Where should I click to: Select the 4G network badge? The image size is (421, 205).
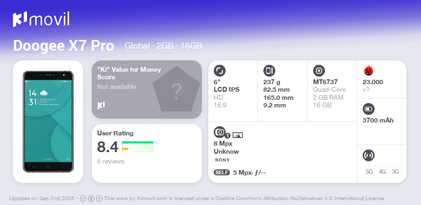[382, 172]
